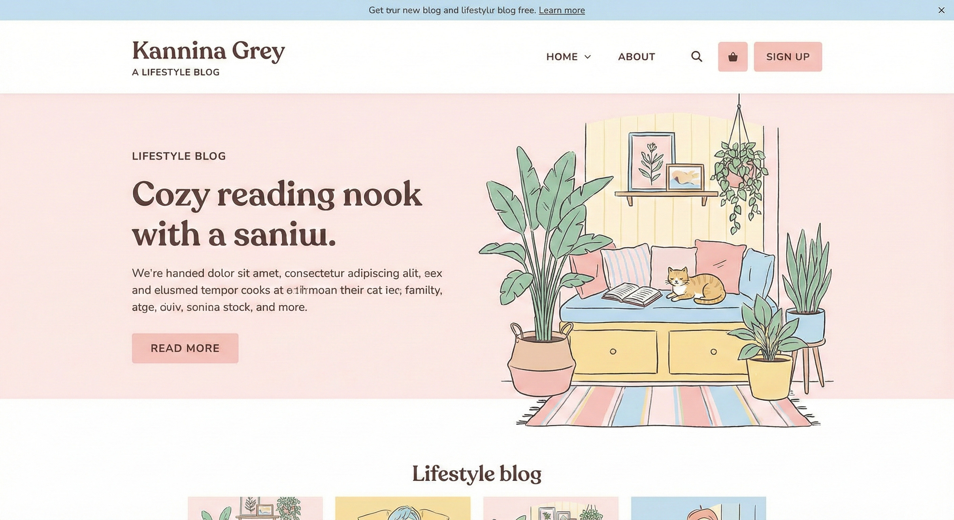Open the HOME navigation item
The height and width of the screenshot is (520, 954).
562,57
